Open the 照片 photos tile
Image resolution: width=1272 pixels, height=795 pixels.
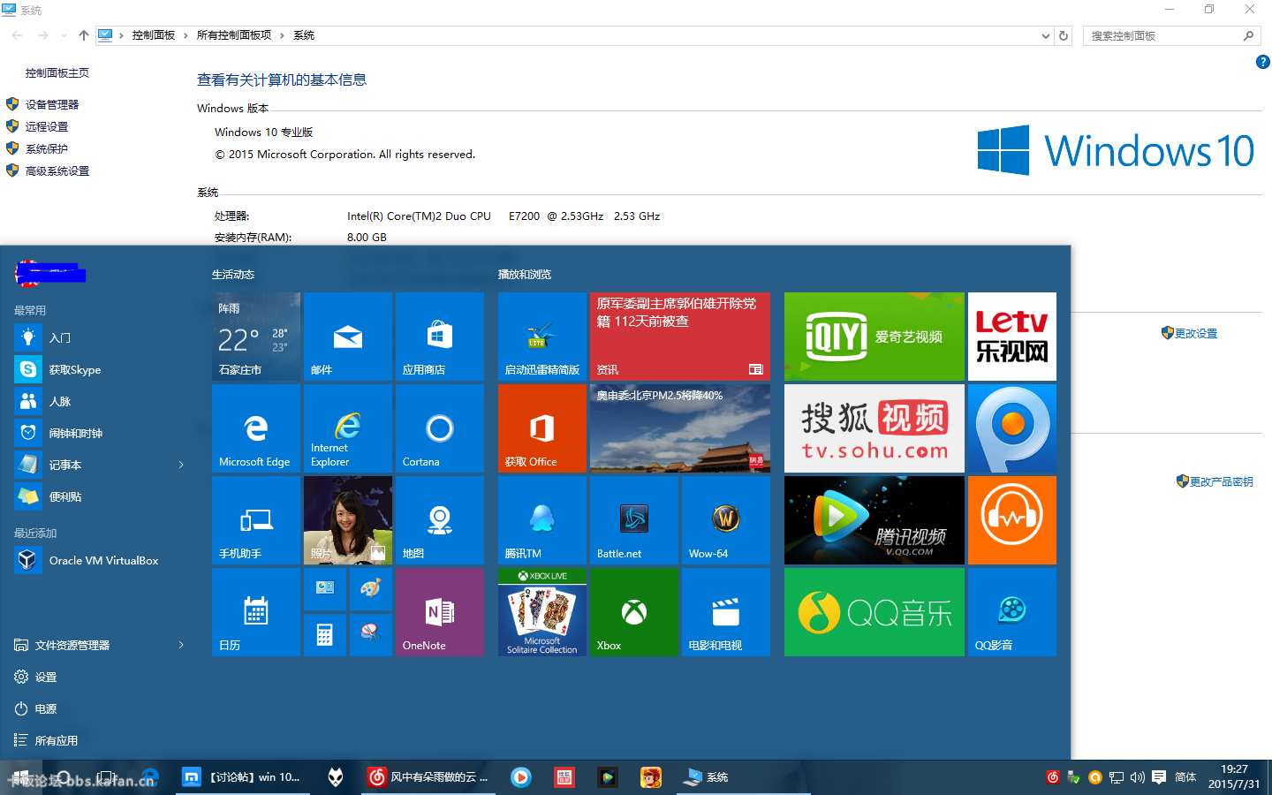click(x=348, y=520)
